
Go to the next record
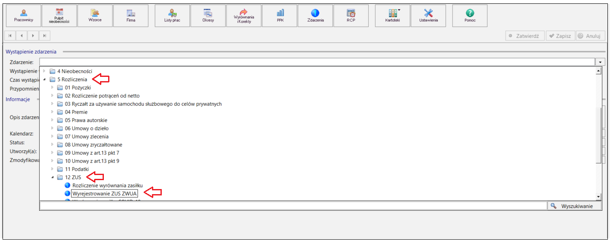pos(33,36)
